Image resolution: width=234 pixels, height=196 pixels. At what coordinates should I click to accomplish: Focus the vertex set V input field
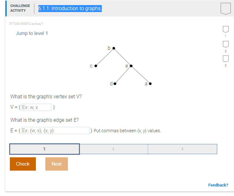36,107
